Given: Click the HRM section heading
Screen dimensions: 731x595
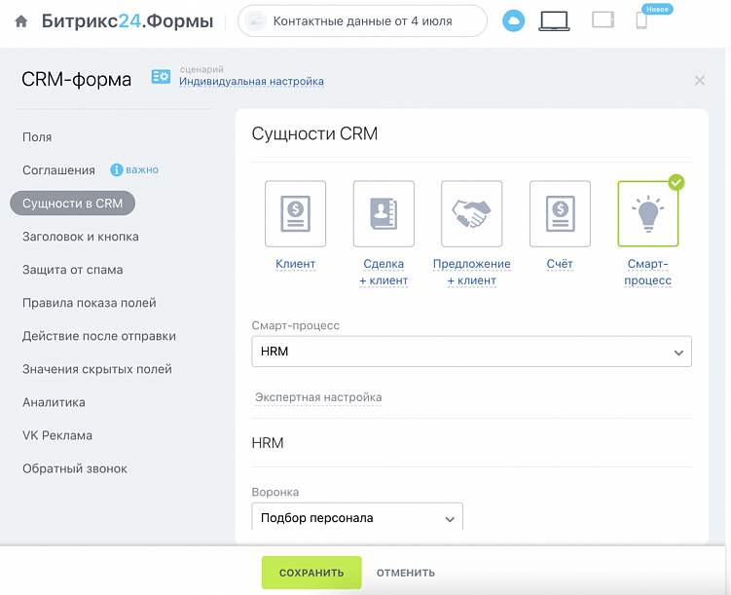Looking at the screenshot, I should (268, 442).
